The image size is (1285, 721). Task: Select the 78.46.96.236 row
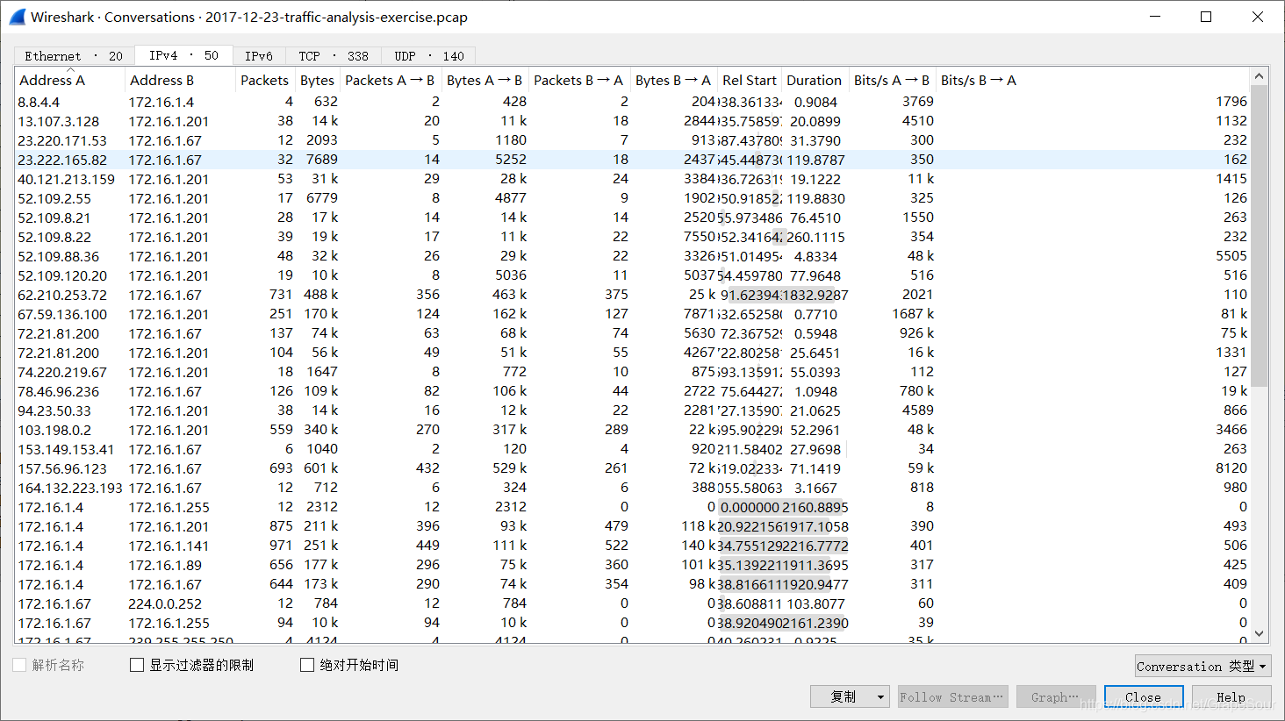(x=633, y=391)
